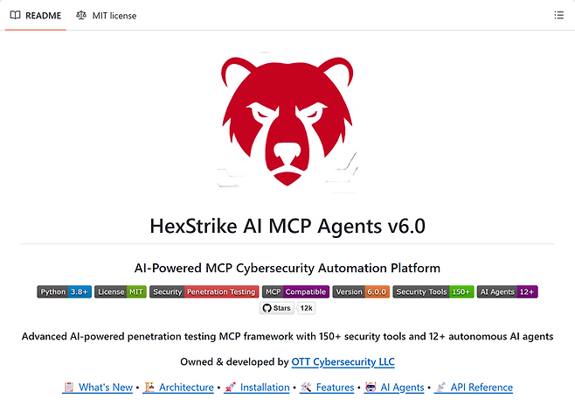Image resolution: width=575 pixels, height=406 pixels.
Task: Jump to the What's New section
Action: (98, 388)
